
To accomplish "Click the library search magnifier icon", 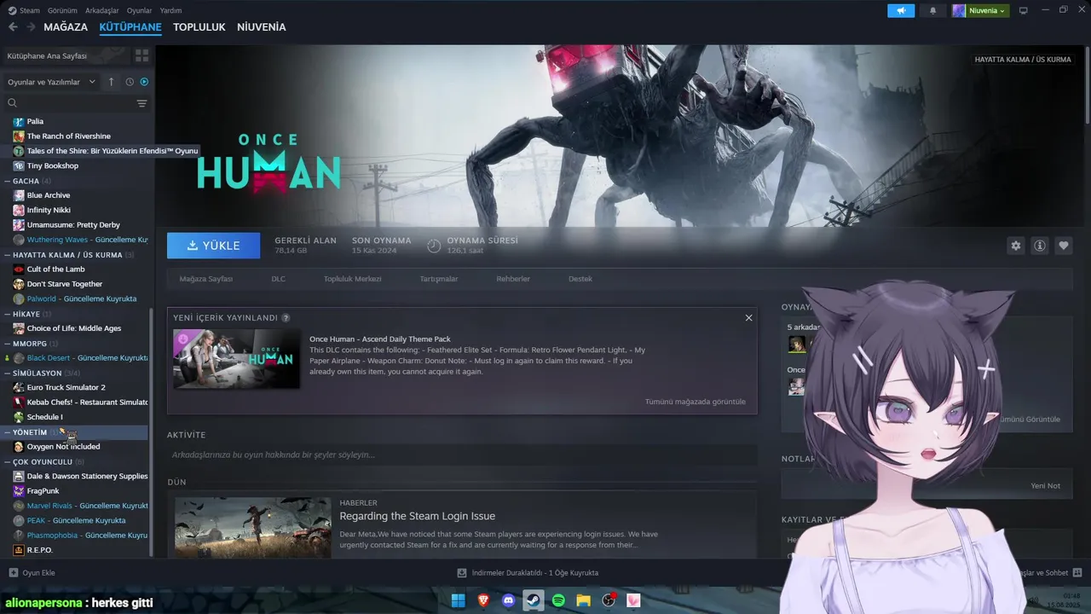I will click(x=13, y=103).
